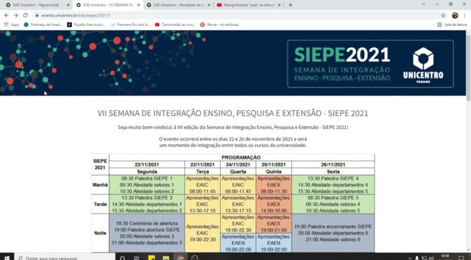Screen dimensions: 471x260
Task: Go back using the browser back arrow
Action: (x=6, y=16)
